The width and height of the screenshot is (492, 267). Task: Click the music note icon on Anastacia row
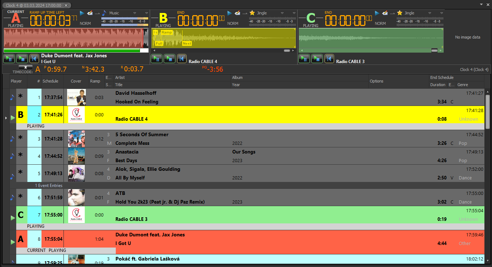[12, 156]
